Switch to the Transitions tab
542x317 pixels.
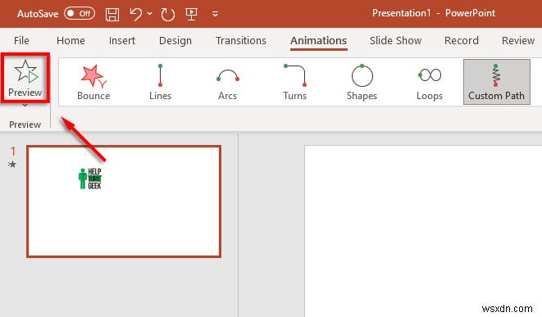(241, 40)
